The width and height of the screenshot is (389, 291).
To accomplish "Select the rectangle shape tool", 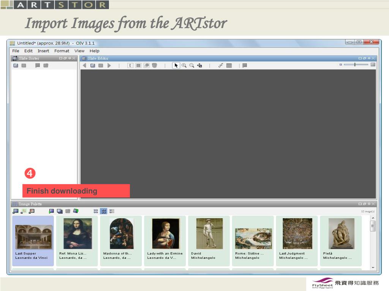I will click(138, 65).
